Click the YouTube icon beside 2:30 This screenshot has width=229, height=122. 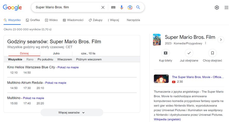point(174,82)
